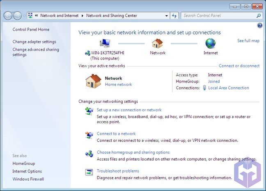Open Change adapter settings

point(34,41)
